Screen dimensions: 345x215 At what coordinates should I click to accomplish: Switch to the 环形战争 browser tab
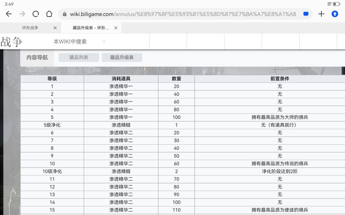[30, 28]
